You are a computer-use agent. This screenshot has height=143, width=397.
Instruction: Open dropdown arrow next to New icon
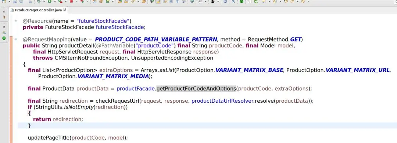tap(9, 1)
